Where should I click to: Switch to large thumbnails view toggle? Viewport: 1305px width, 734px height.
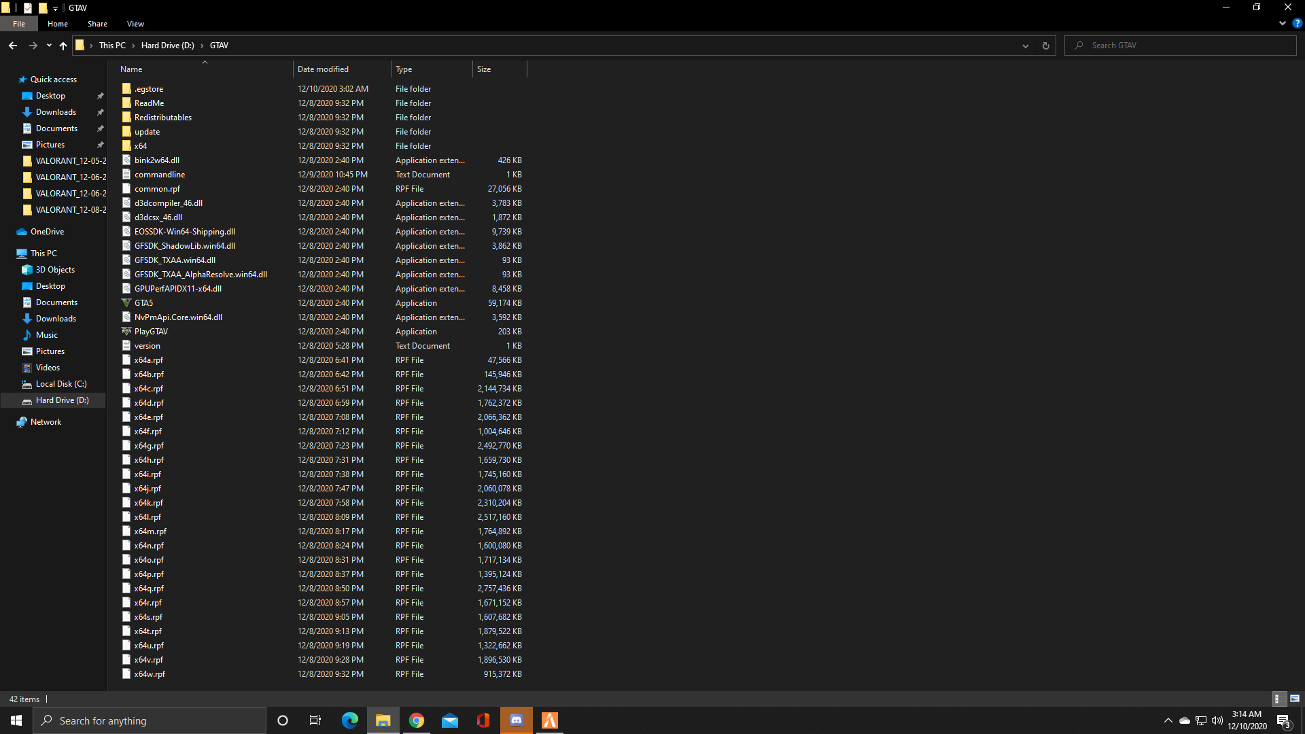pos(1295,699)
